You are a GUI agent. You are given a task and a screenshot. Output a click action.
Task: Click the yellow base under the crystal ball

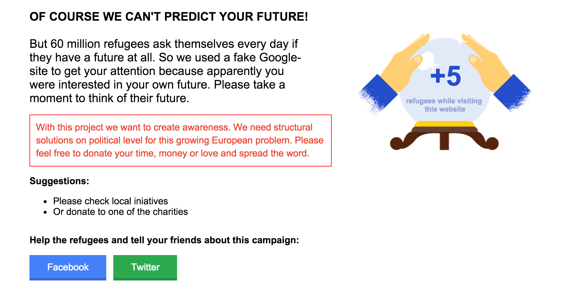(444, 124)
